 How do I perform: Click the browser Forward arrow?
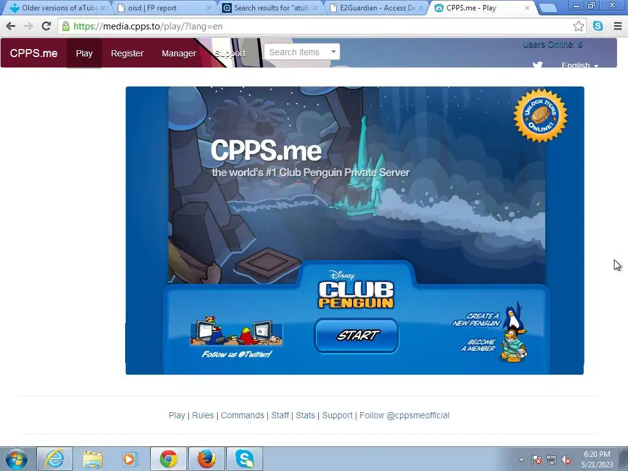pyautogui.click(x=28, y=26)
